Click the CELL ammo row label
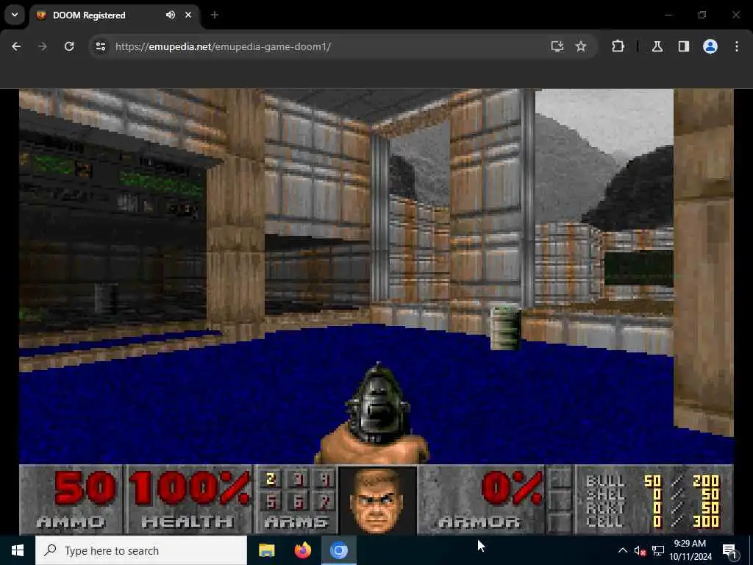The height and width of the screenshot is (565, 753). coord(605,521)
